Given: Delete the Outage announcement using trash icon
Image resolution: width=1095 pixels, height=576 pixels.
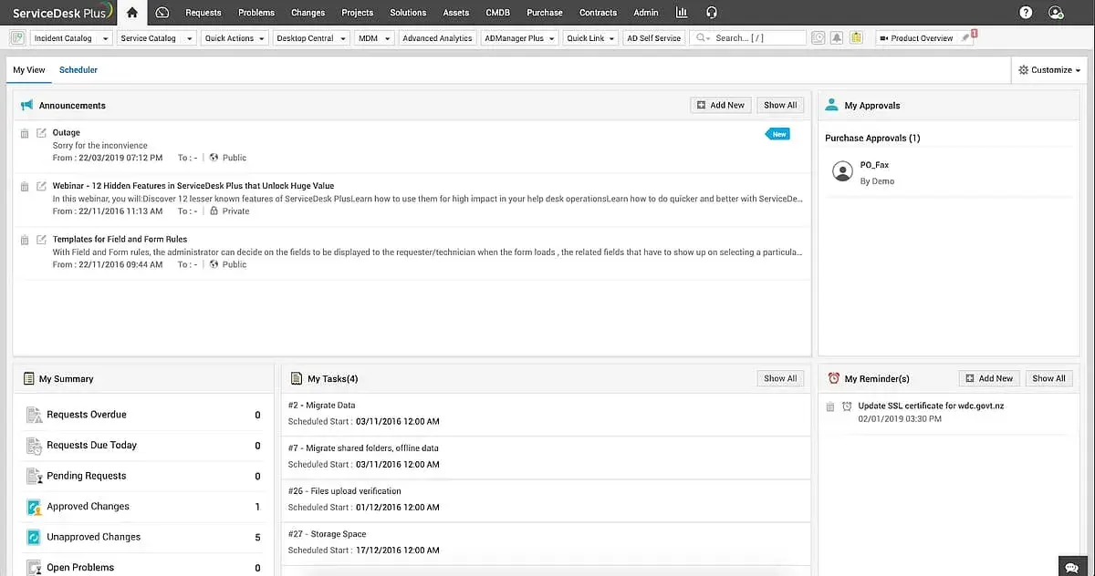Looking at the screenshot, I should pos(26,133).
